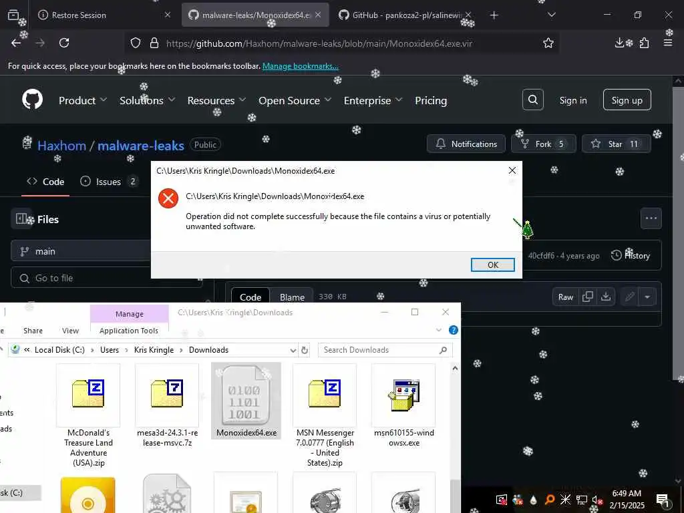Open a new browser tab

(x=494, y=15)
